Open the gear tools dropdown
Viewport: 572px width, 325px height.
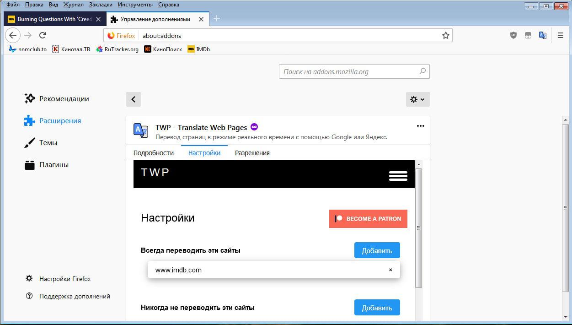[x=417, y=99]
